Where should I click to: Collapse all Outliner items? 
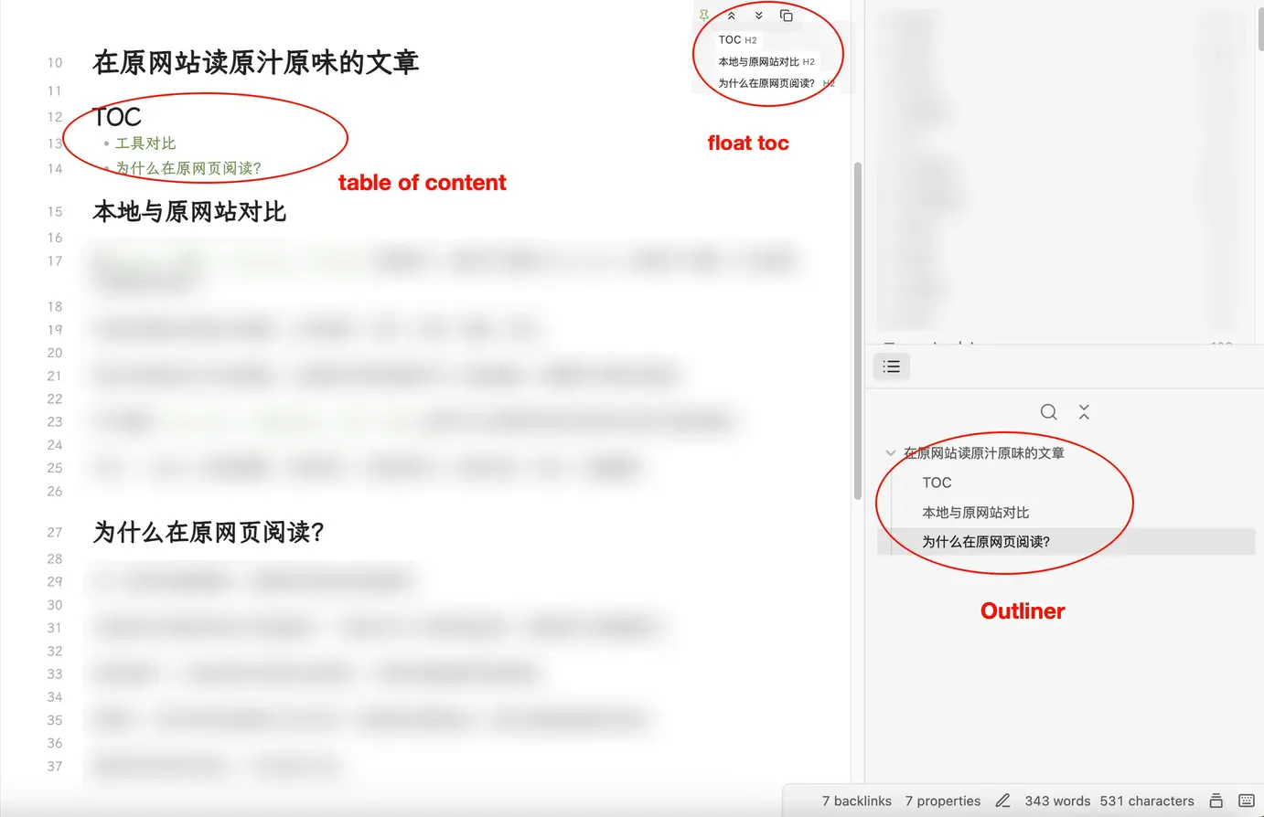pos(1084,412)
